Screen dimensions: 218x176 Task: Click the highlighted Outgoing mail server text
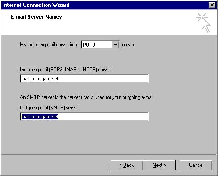39,117
